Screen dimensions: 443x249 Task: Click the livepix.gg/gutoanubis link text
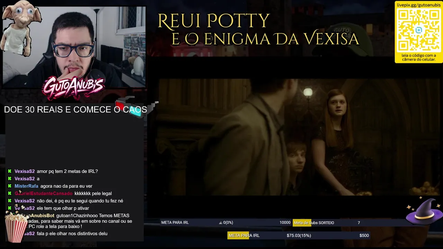coord(419,5)
